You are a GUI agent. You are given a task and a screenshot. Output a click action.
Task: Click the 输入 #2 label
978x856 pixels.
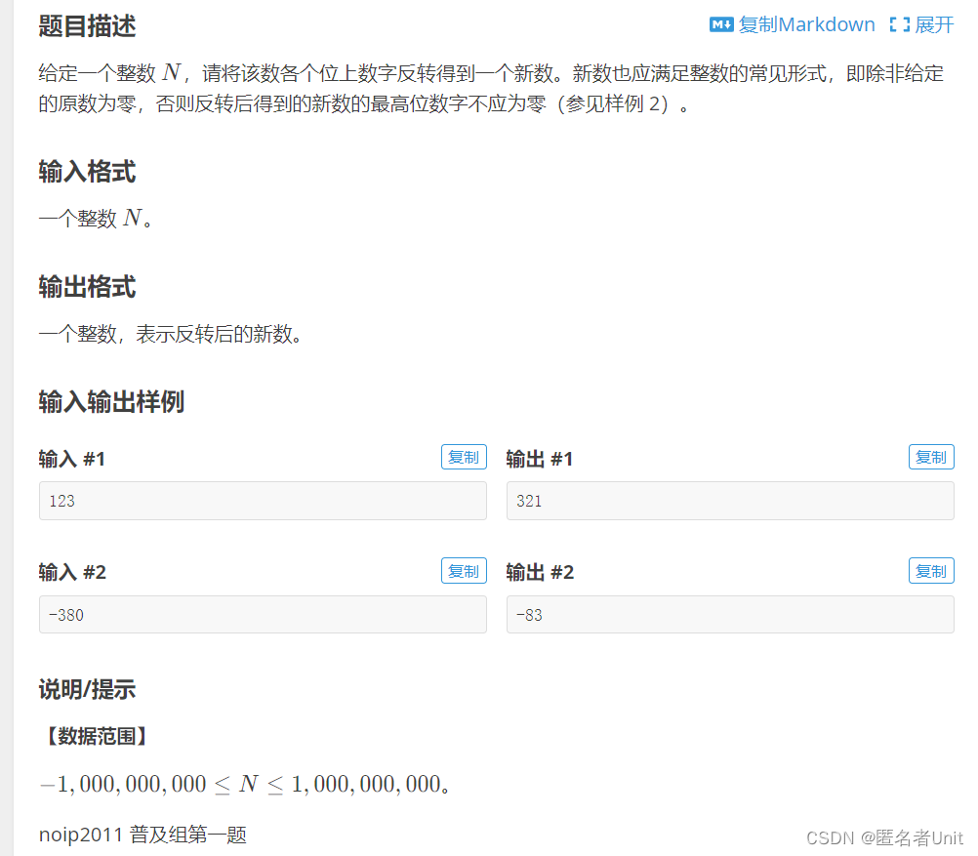tap(72, 572)
